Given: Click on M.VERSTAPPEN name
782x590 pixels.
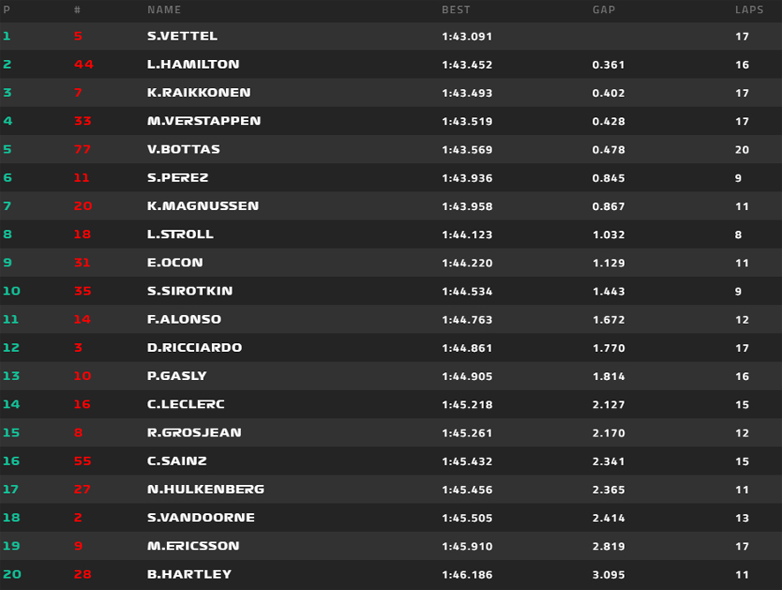Looking at the screenshot, I should pyautogui.click(x=204, y=121).
